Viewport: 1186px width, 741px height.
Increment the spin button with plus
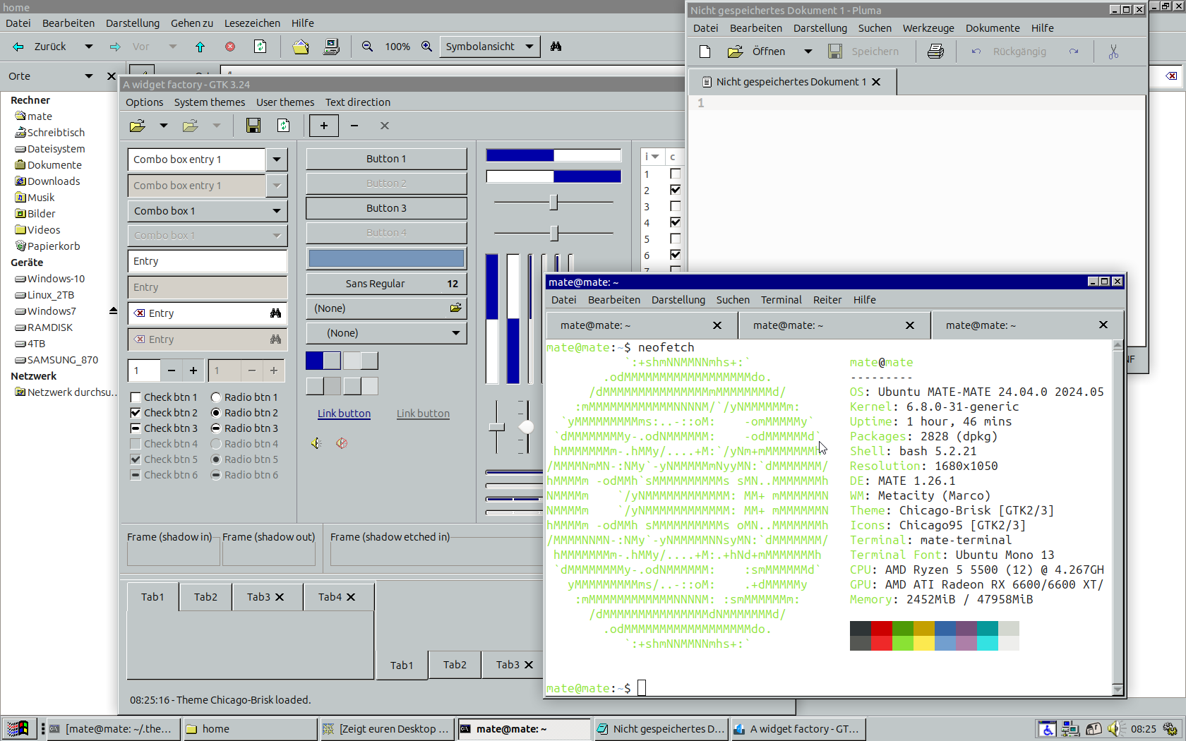coord(193,370)
